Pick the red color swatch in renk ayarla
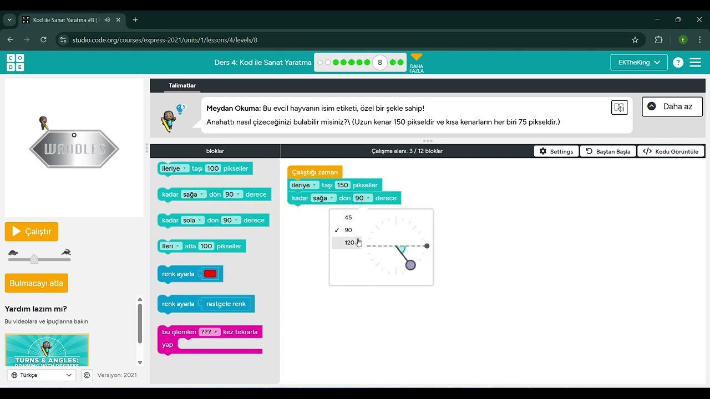Viewport: 710px width, 399px height. point(210,274)
